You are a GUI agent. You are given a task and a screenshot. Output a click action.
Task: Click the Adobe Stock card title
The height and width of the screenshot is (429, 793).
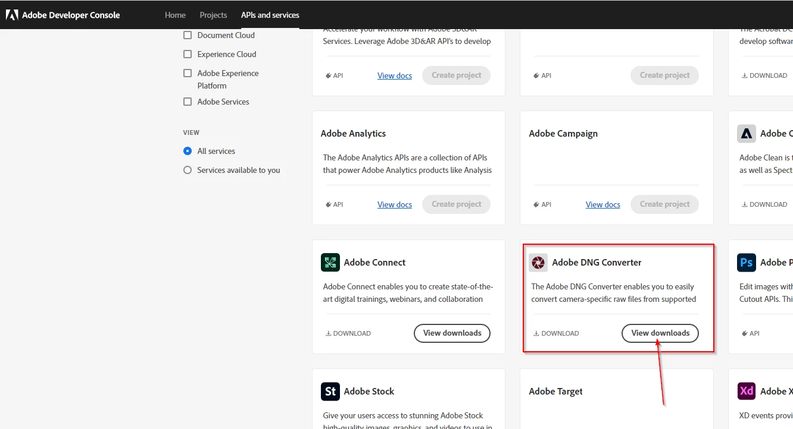pyautogui.click(x=369, y=391)
